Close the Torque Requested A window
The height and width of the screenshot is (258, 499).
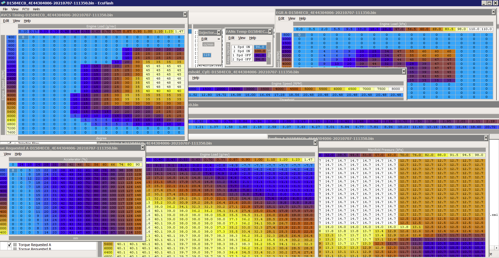pyautogui.click(x=142, y=148)
